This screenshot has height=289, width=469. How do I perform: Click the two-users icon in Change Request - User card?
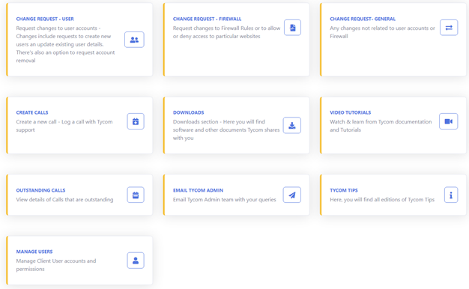coord(134,40)
